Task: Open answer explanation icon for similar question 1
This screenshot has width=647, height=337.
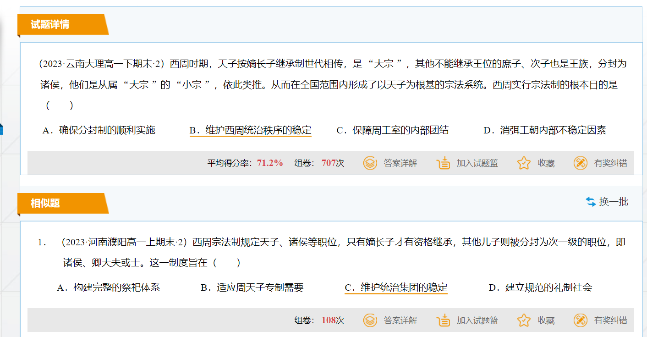Action: (370, 320)
